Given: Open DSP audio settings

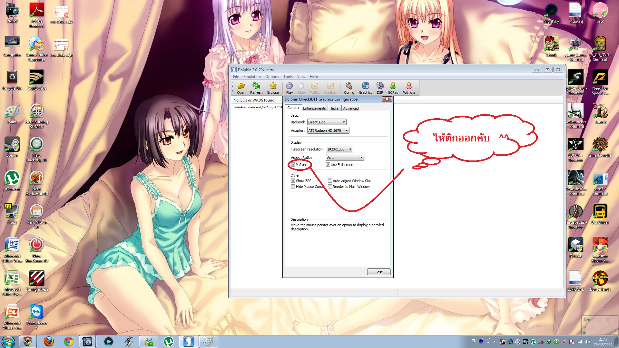Looking at the screenshot, I should 380,88.
